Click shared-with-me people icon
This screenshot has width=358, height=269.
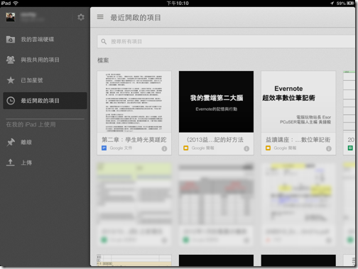(x=11, y=60)
